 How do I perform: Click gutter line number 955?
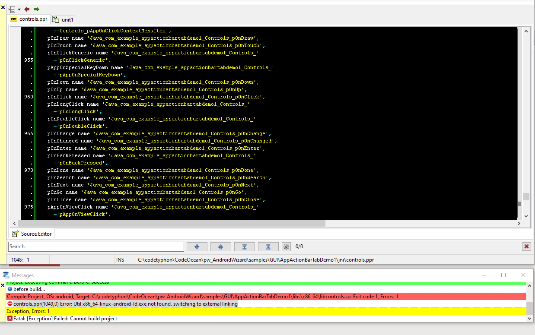[x=29, y=60]
